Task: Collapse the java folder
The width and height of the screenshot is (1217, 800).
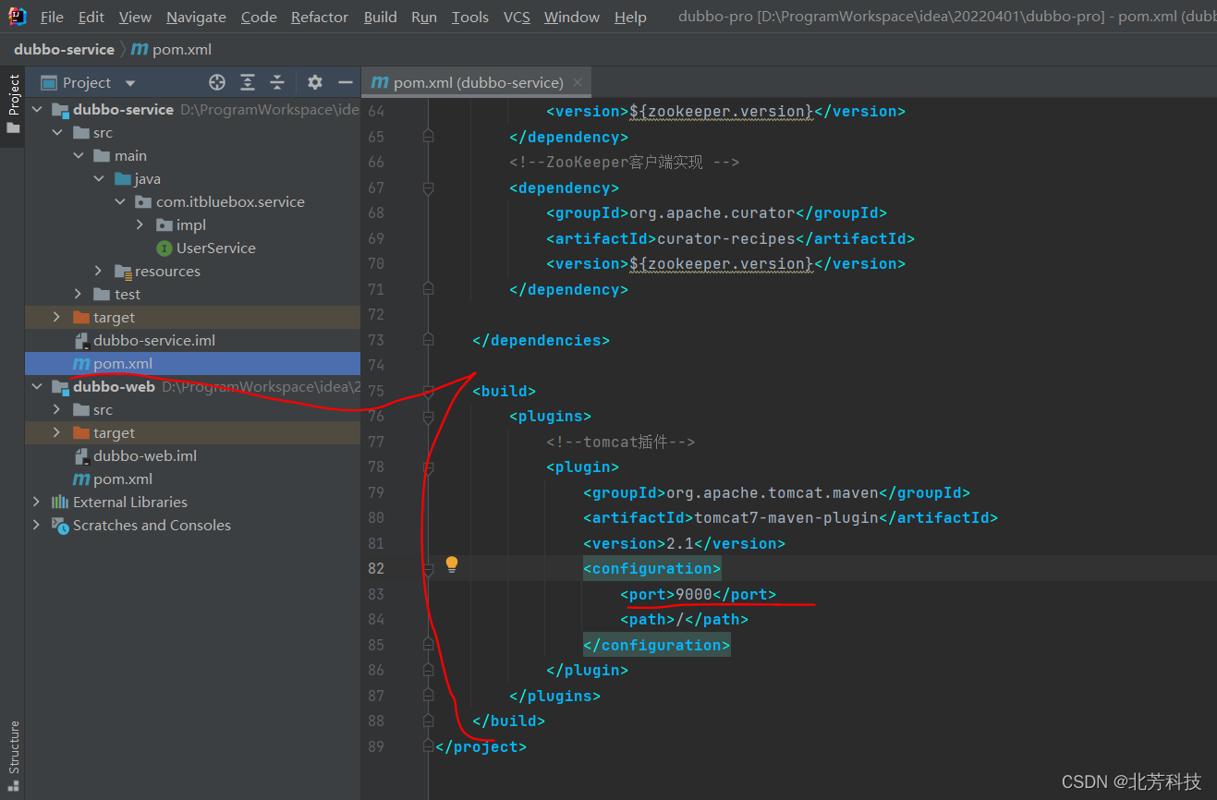Action: point(99,178)
